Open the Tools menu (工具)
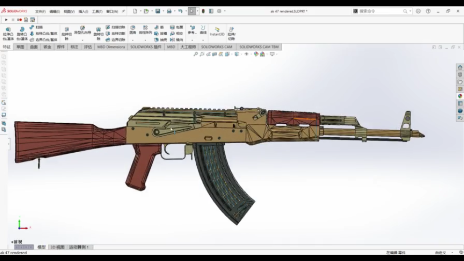Screen dimensions: 464x261 tap(97, 11)
